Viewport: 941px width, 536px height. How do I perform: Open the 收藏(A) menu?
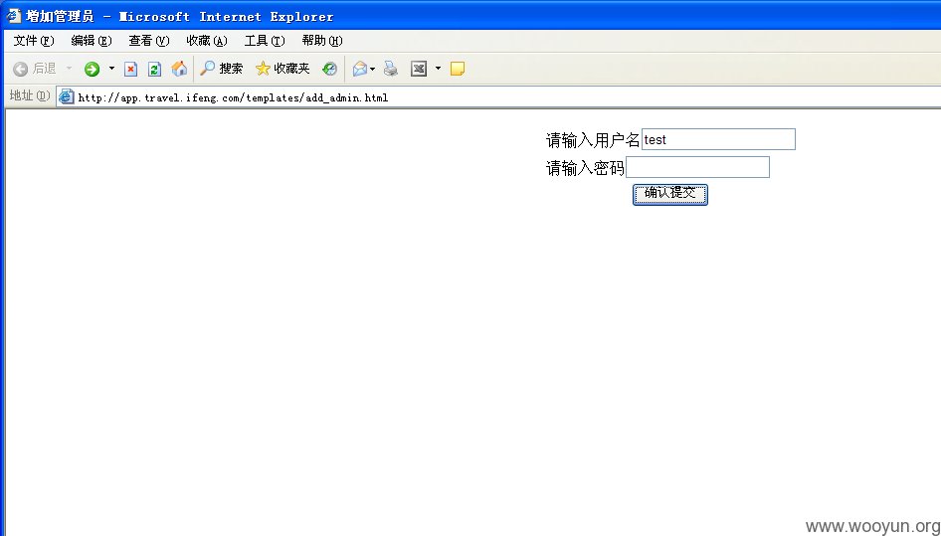[x=207, y=41]
